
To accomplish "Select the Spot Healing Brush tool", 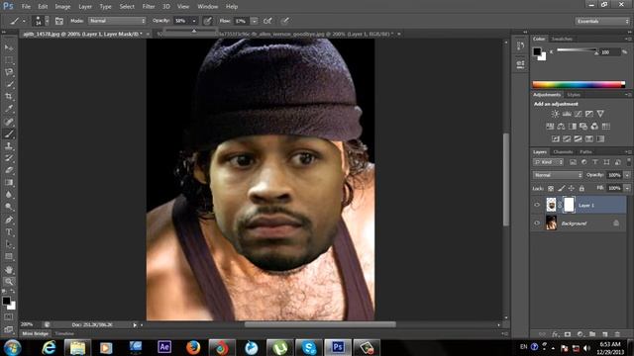I will [x=9, y=122].
